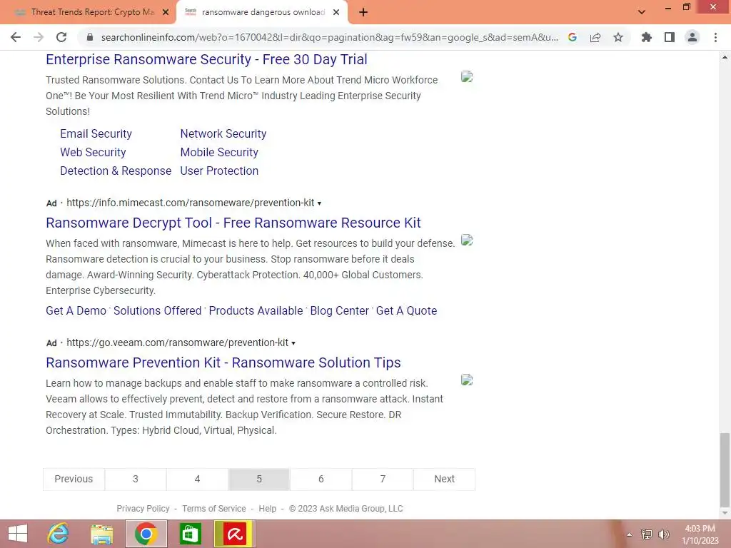
Task: Open Enterprise Ransomware Security ad title
Action: point(206,59)
